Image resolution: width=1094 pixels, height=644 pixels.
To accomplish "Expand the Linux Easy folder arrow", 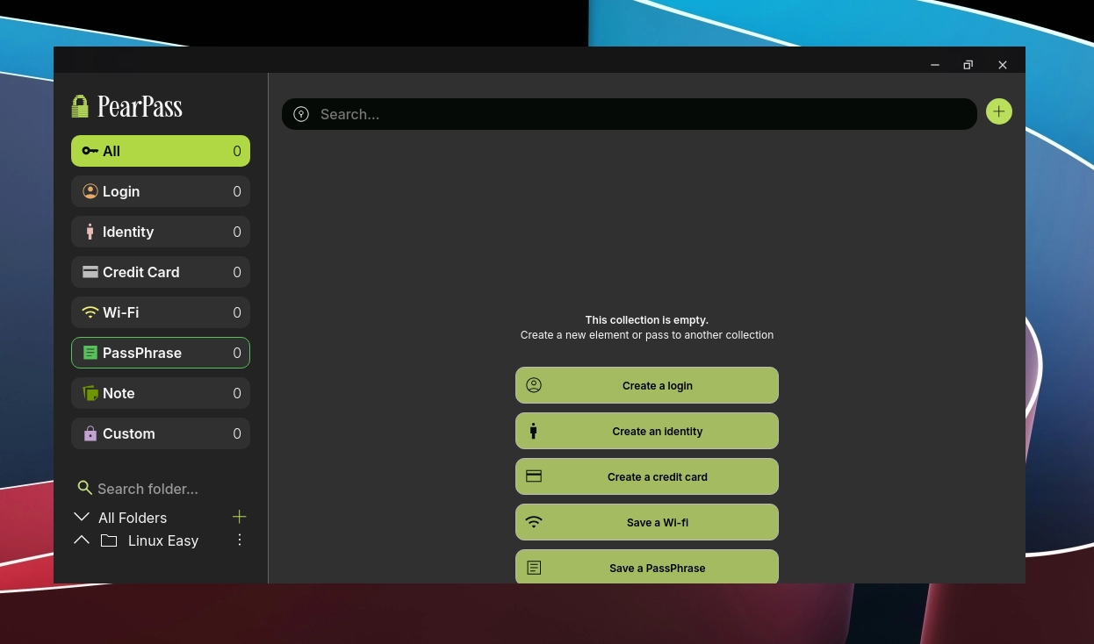I will pos(82,540).
